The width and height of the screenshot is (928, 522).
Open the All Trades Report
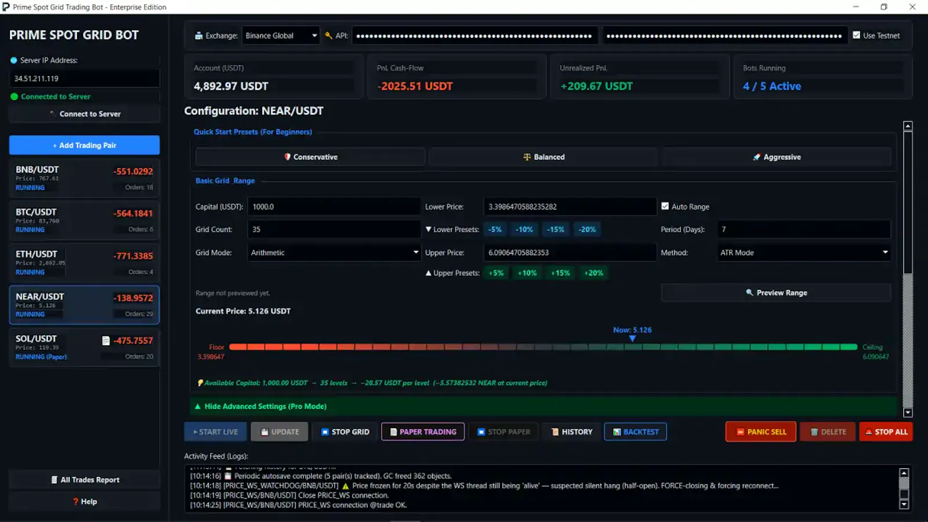click(x=84, y=480)
